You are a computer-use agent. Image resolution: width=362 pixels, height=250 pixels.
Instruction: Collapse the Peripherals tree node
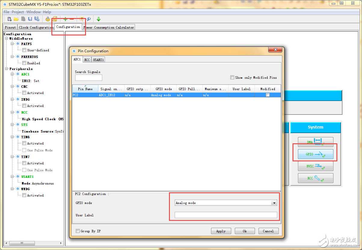[7, 69]
